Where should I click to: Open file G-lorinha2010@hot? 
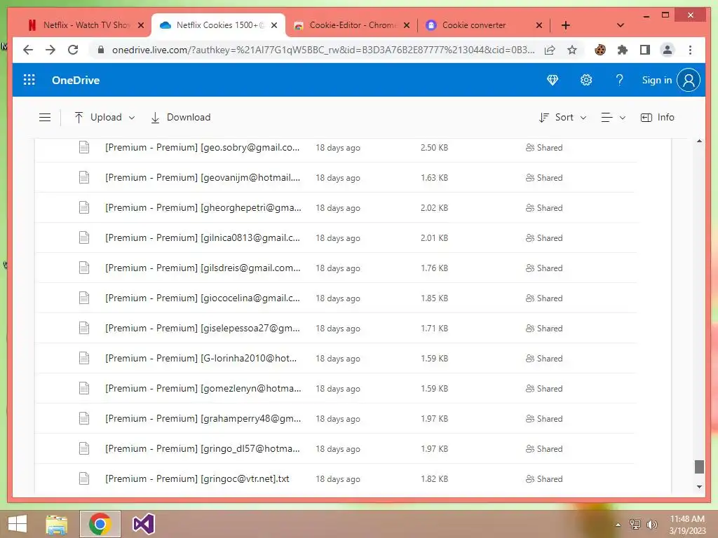(x=201, y=358)
